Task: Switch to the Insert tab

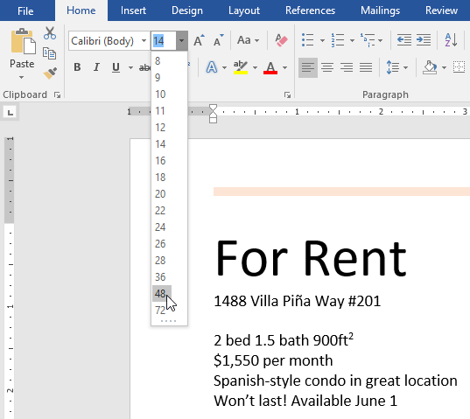Action: (x=133, y=10)
